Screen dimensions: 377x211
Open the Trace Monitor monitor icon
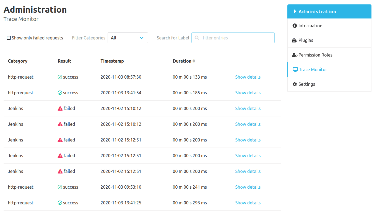(295, 69)
